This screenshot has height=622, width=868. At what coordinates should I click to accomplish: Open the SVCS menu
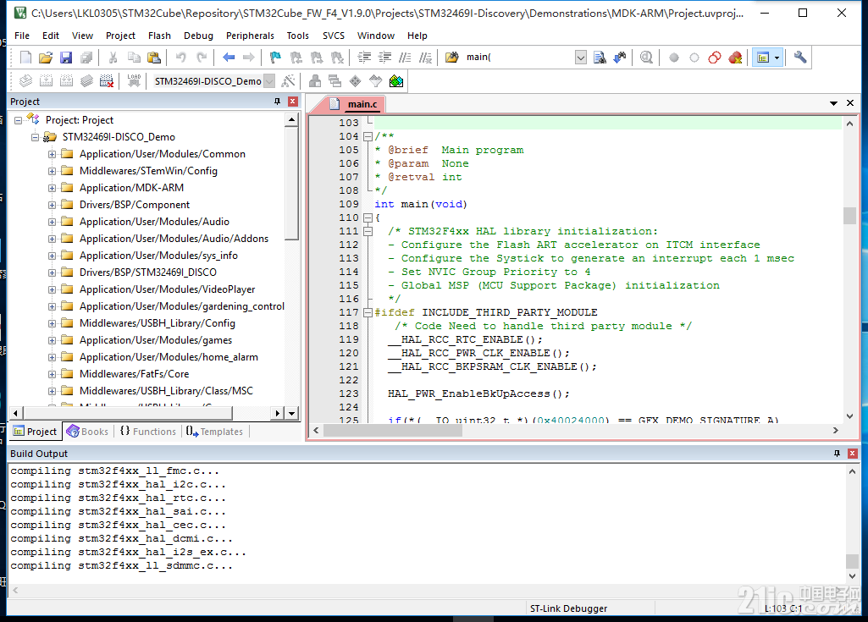(334, 36)
